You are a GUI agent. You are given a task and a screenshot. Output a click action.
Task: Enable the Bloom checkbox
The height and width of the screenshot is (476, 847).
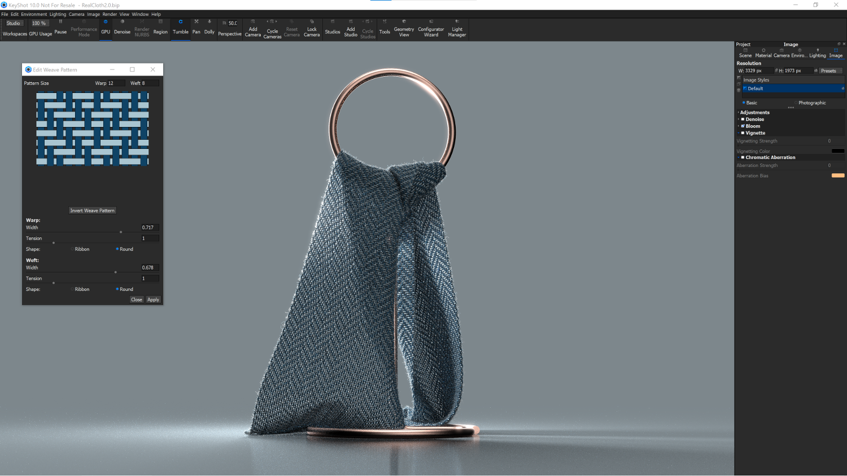(x=743, y=126)
